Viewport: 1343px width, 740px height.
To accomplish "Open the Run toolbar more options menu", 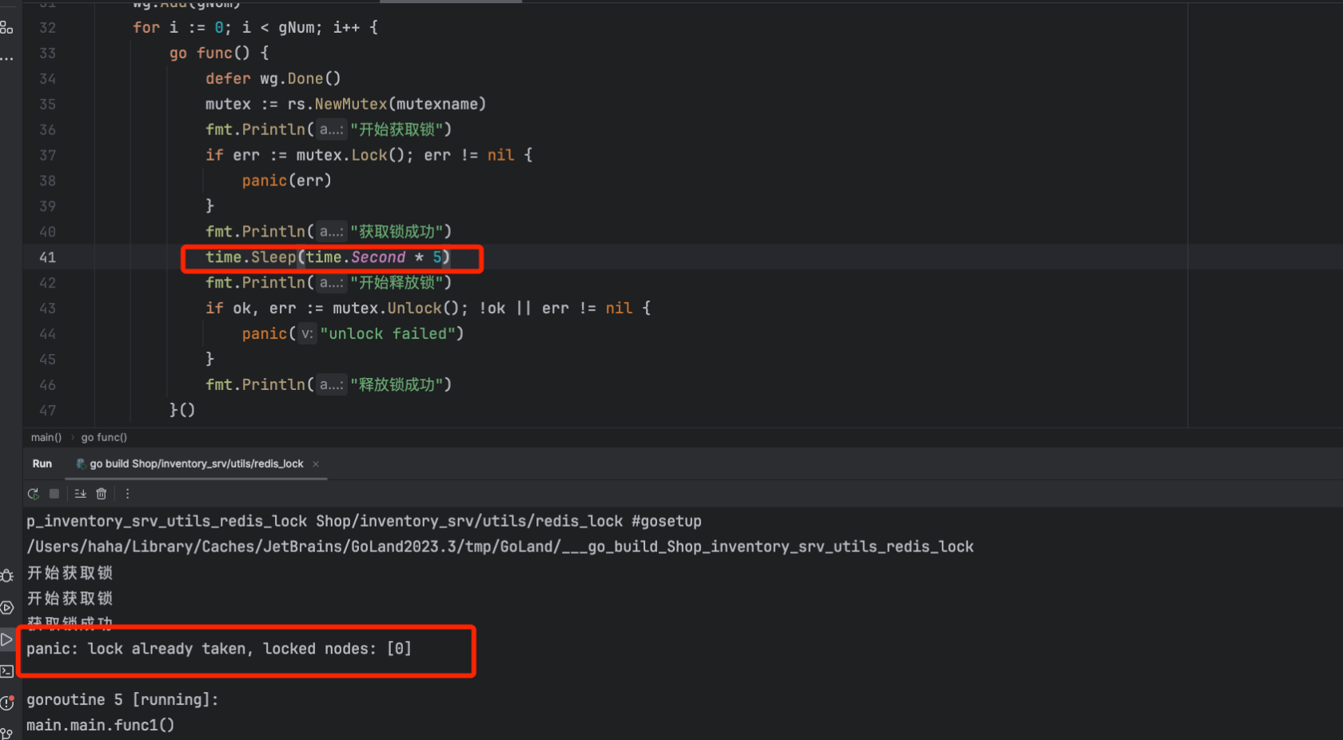I will click(127, 494).
